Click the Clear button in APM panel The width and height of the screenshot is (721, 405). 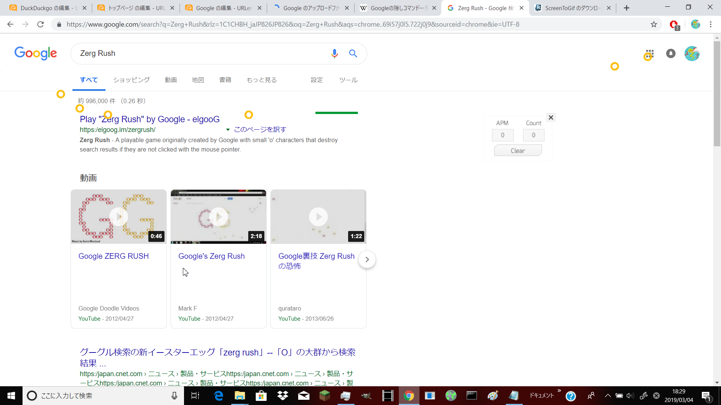click(518, 150)
